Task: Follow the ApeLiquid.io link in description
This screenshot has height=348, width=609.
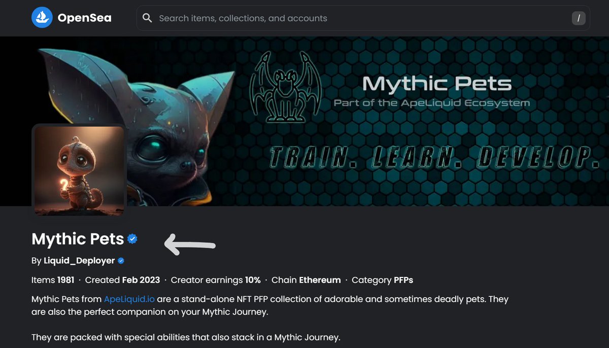Action: coord(129,299)
